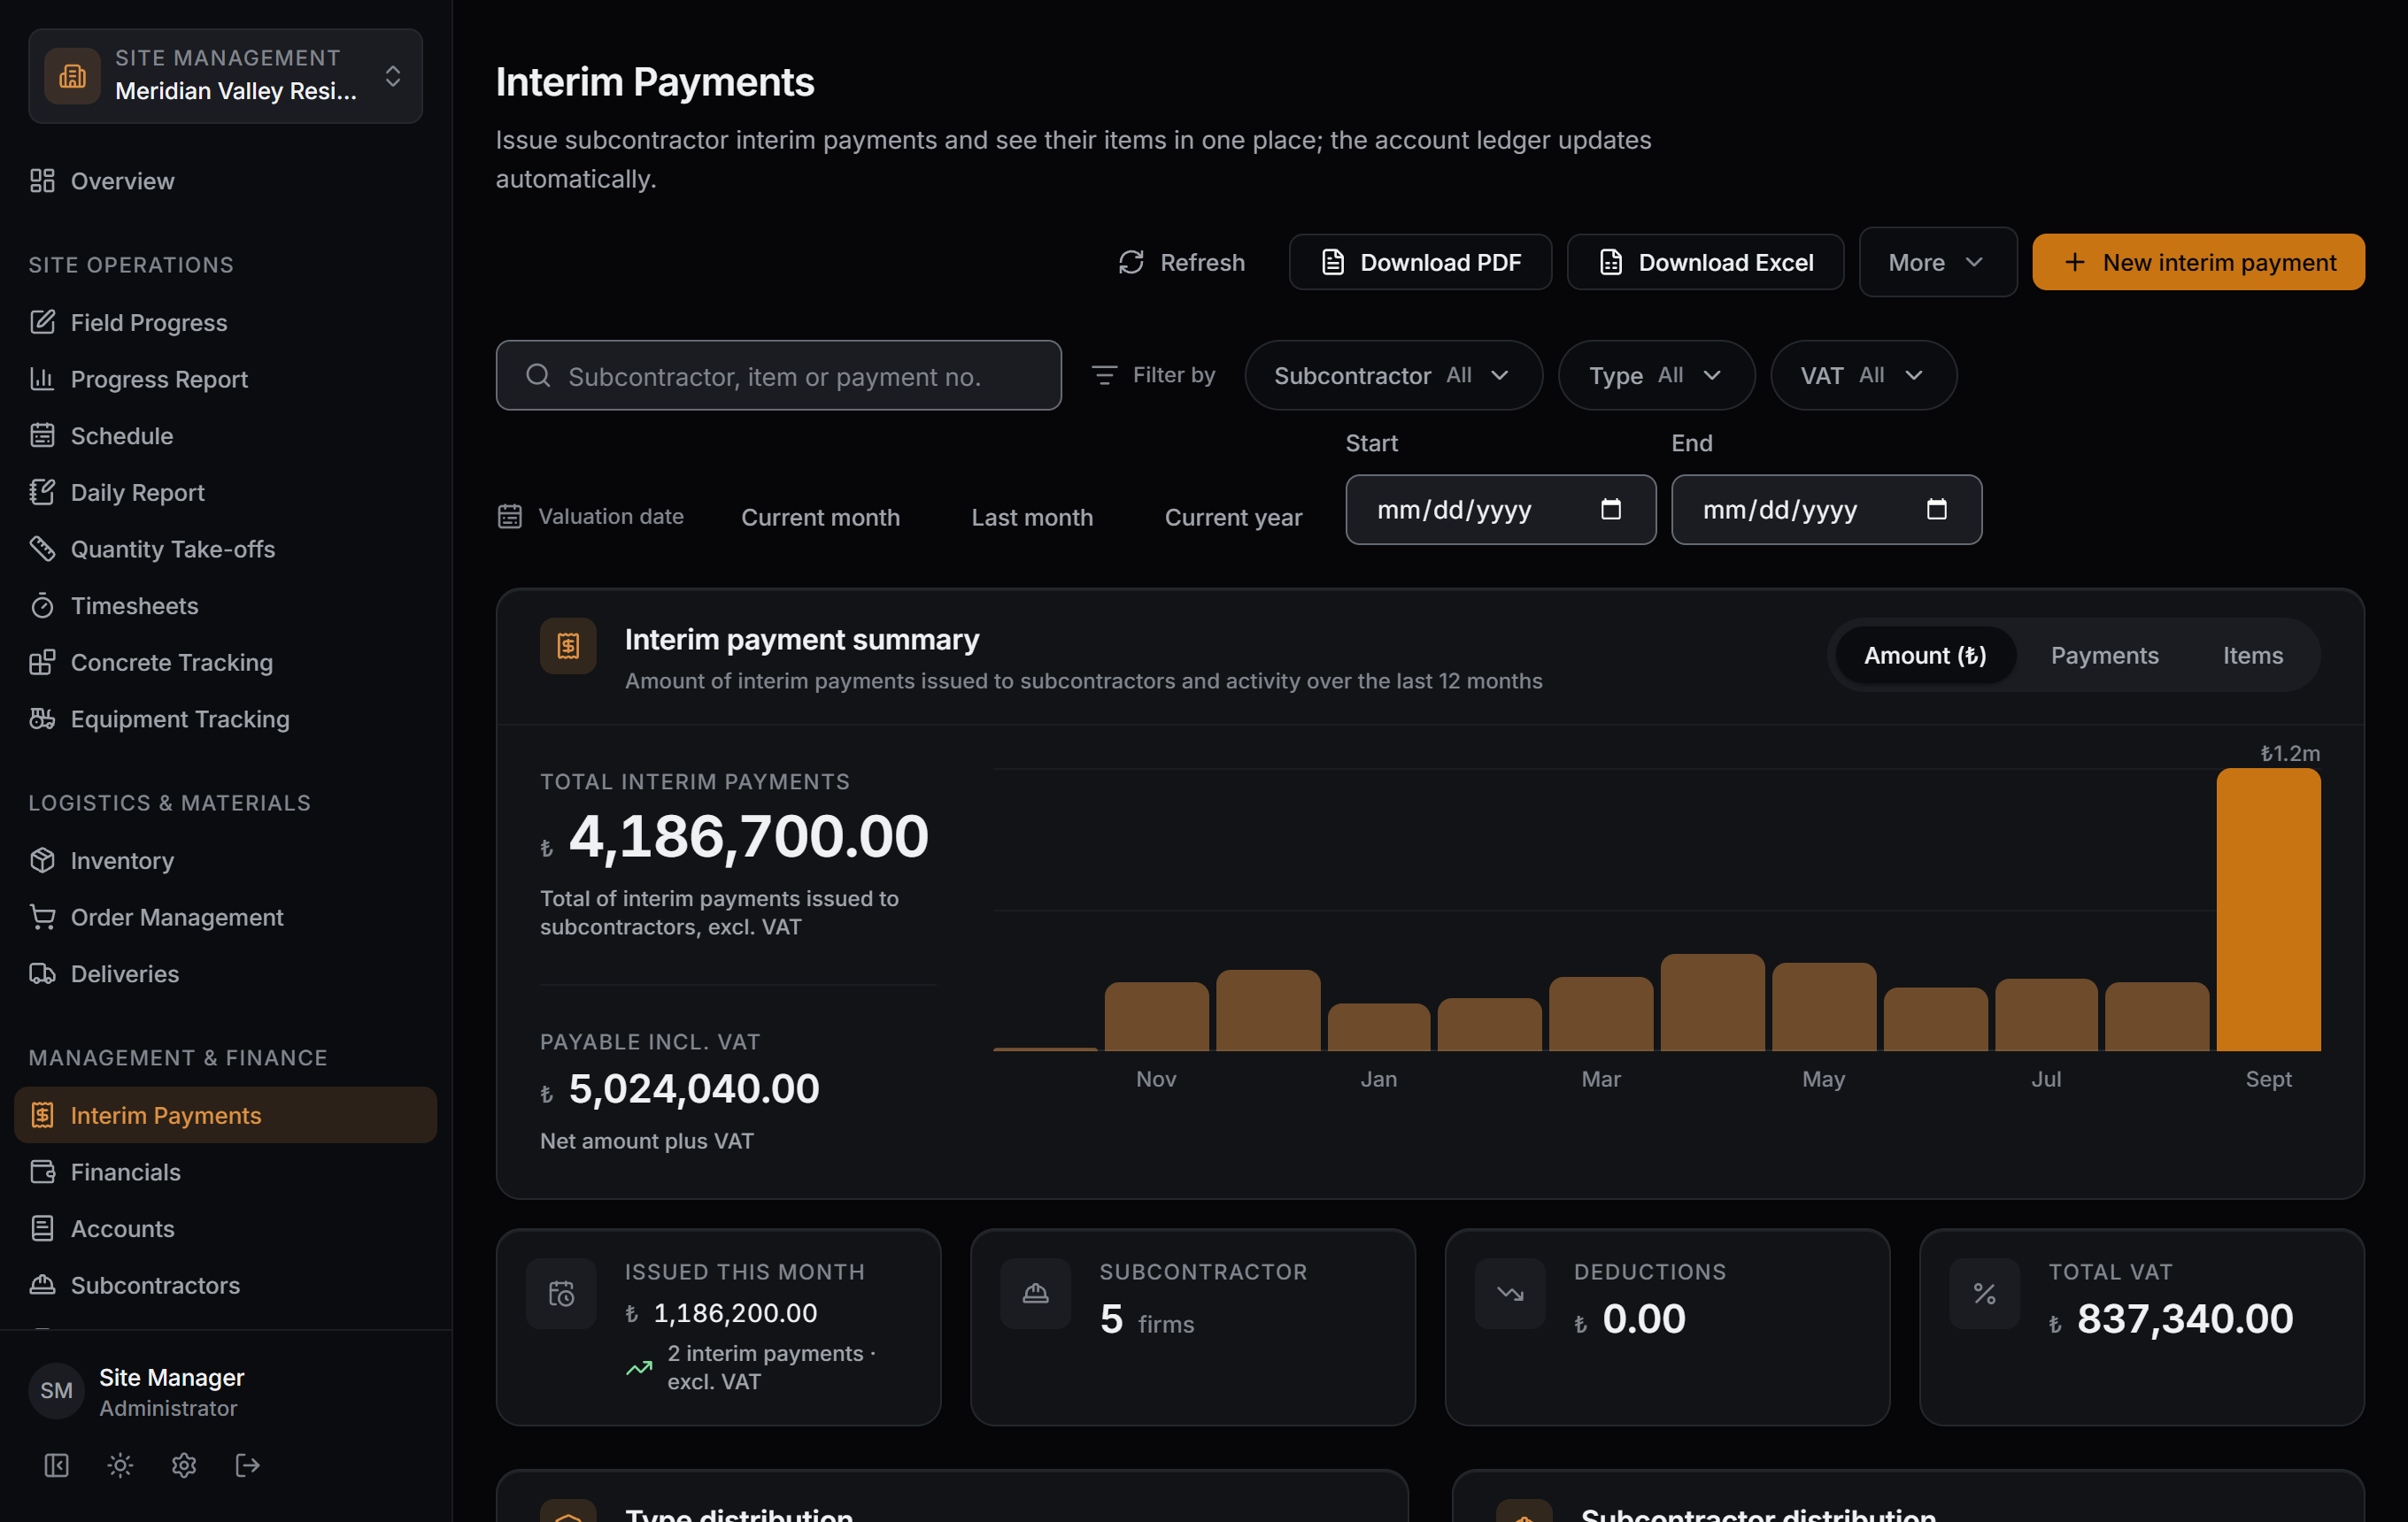The width and height of the screenshot is (2408, 1522).
Task: Switch chart to Amount (₺) view
Action: pos(1925,656)
